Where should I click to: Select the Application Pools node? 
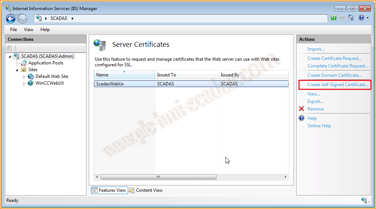pyautogui.click(x=46, y=63)
